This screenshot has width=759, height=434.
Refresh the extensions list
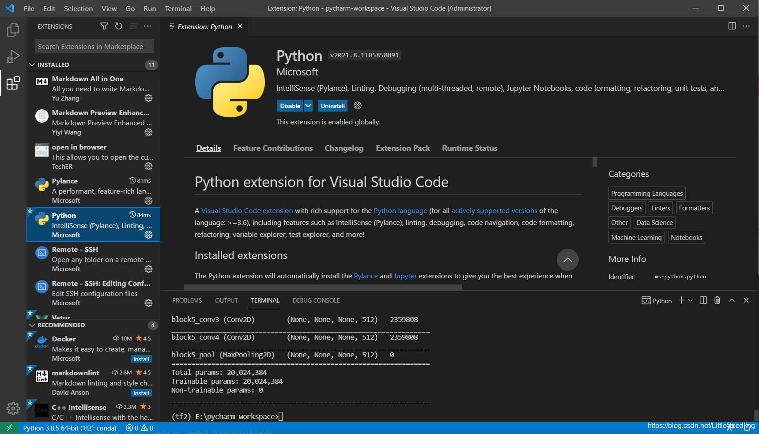[x=118, y=26]
